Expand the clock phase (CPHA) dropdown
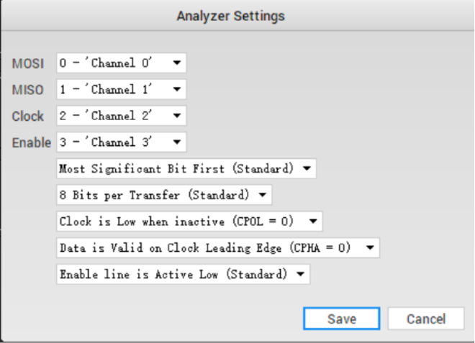The width and height of the screenshot is (475, 343). click(217, 248)
